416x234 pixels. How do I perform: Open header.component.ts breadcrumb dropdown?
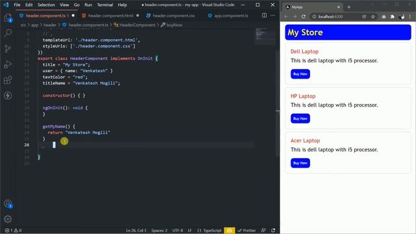click(85, 25)
